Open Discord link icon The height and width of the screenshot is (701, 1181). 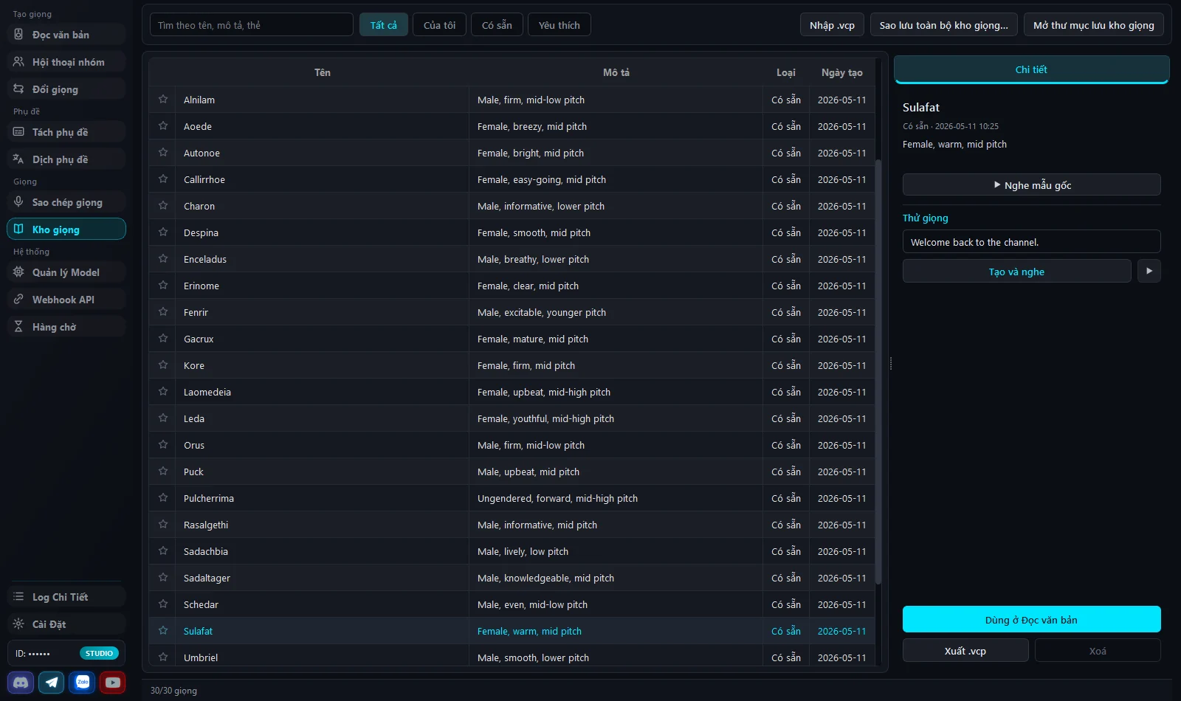coord(21,683)
